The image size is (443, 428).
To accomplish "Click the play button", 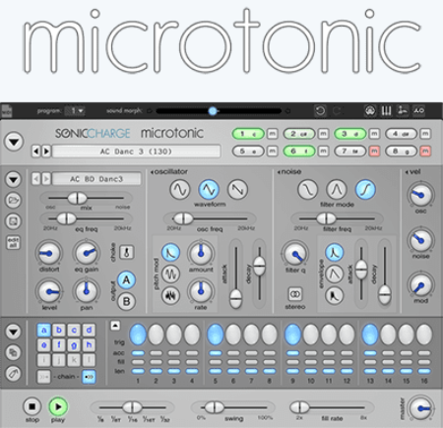I will click(x=58, y=406).
